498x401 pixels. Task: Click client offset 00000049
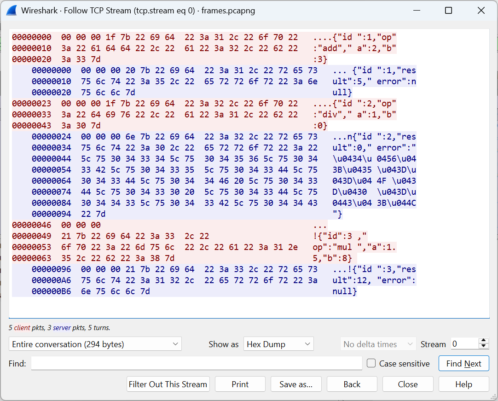point(32,236)
